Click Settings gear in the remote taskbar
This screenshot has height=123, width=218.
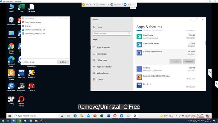(x=135, y=116)
